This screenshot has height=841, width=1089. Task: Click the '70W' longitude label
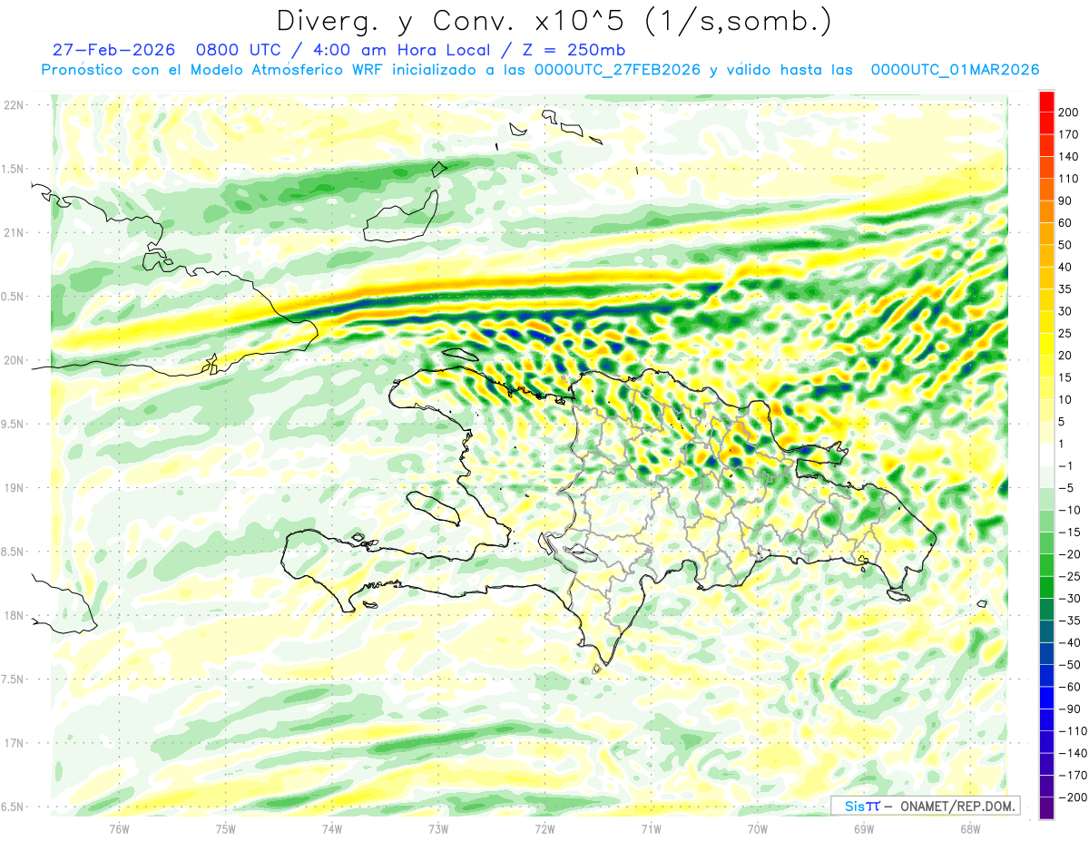pos(757,828)
